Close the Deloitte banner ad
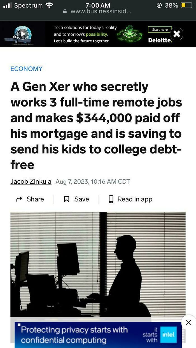 coord(176,34)
